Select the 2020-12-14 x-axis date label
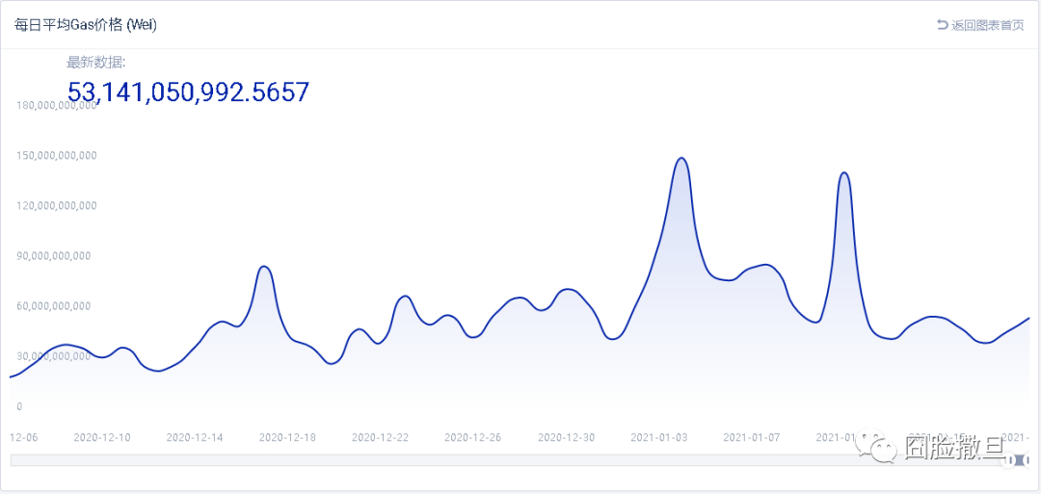The image size is (1041, 494). coord(195,437)
